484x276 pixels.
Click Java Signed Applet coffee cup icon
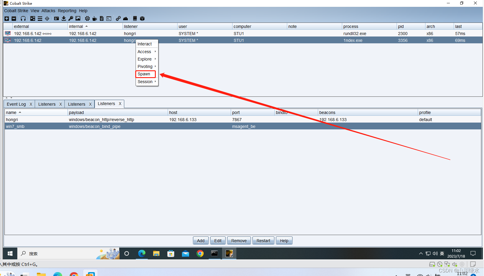(x=95, y=18)
